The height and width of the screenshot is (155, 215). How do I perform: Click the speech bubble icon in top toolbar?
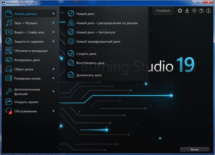[194, 11]
